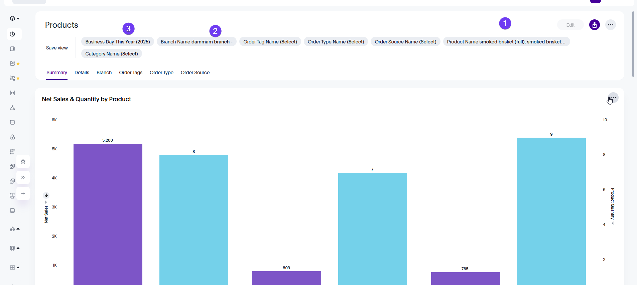
Task: Open the Category Name (Select) filter
Action: coord(111,54)
